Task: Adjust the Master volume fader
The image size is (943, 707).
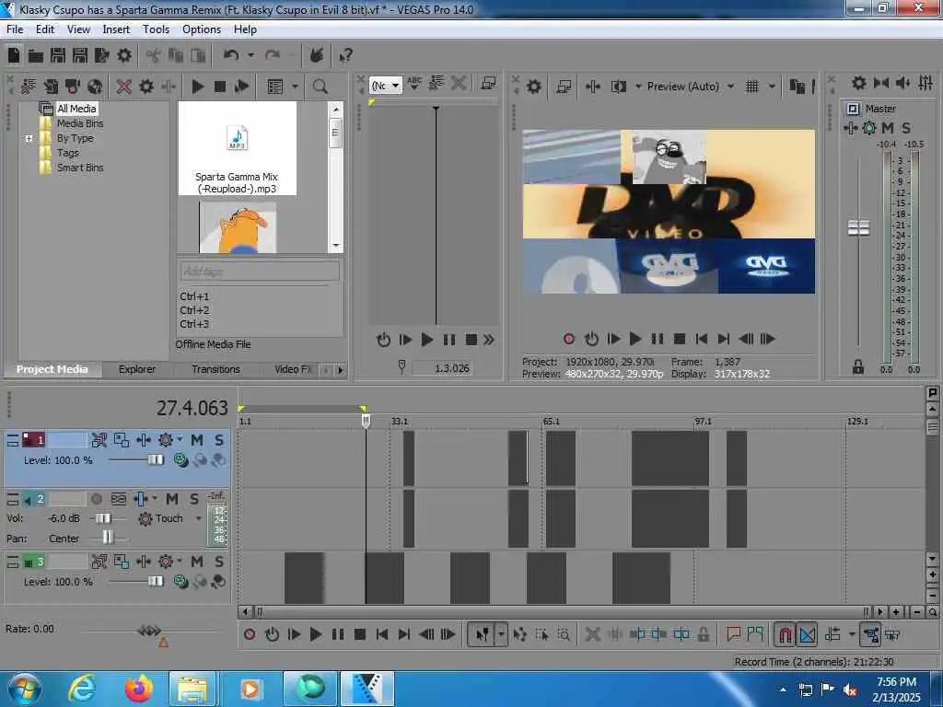Action: [858, 228]
